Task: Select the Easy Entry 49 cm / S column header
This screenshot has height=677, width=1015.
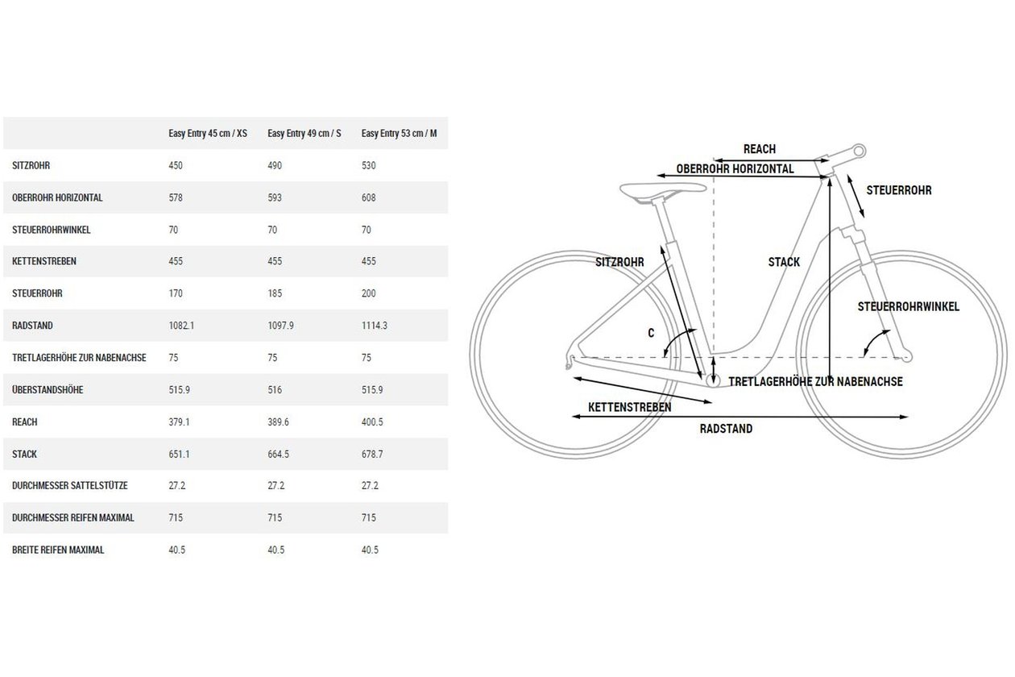Action: tap(304, 133)
